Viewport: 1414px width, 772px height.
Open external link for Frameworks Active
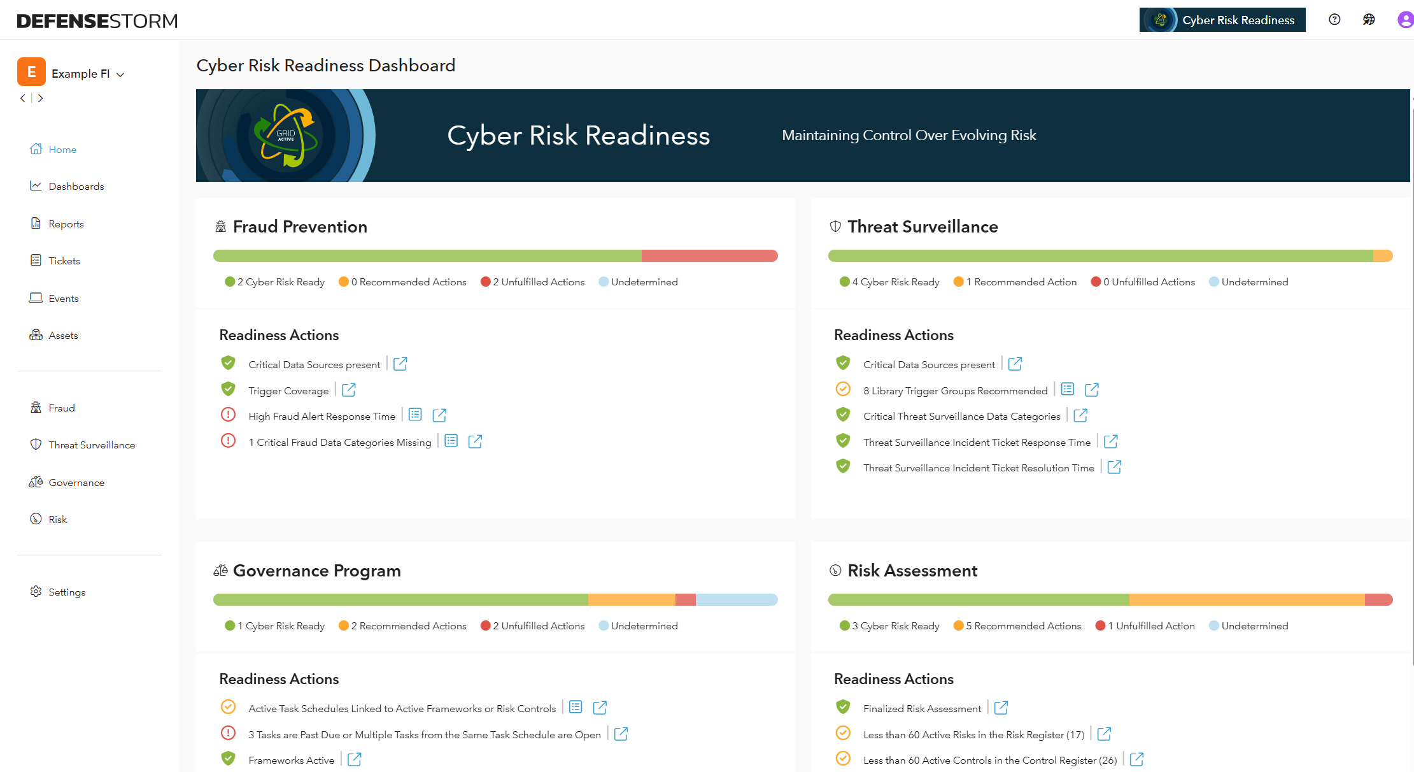pyautogui.click(x=355, y=759)
